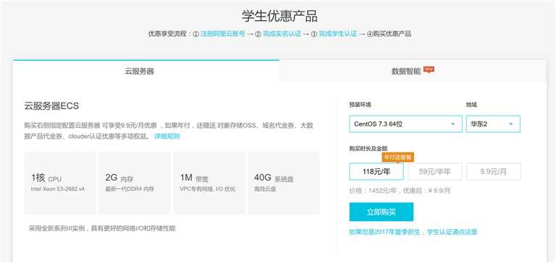Pick the 9.9元/月 purchase option
The height and width of the screenshot is (263, 556).
[494, 172]
